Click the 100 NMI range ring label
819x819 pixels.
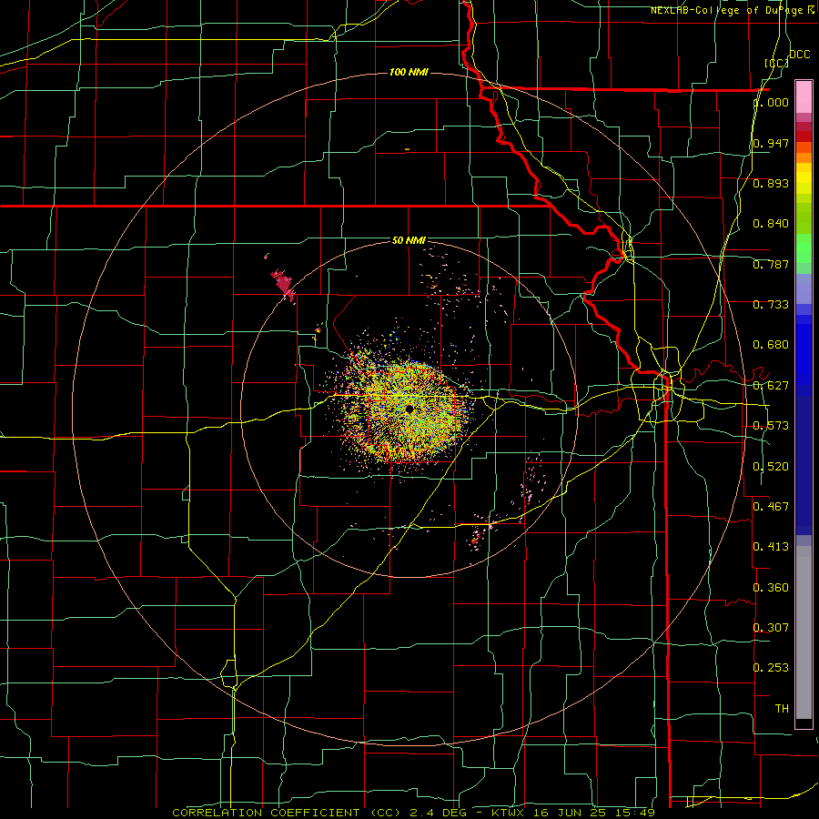coord(409,72)
